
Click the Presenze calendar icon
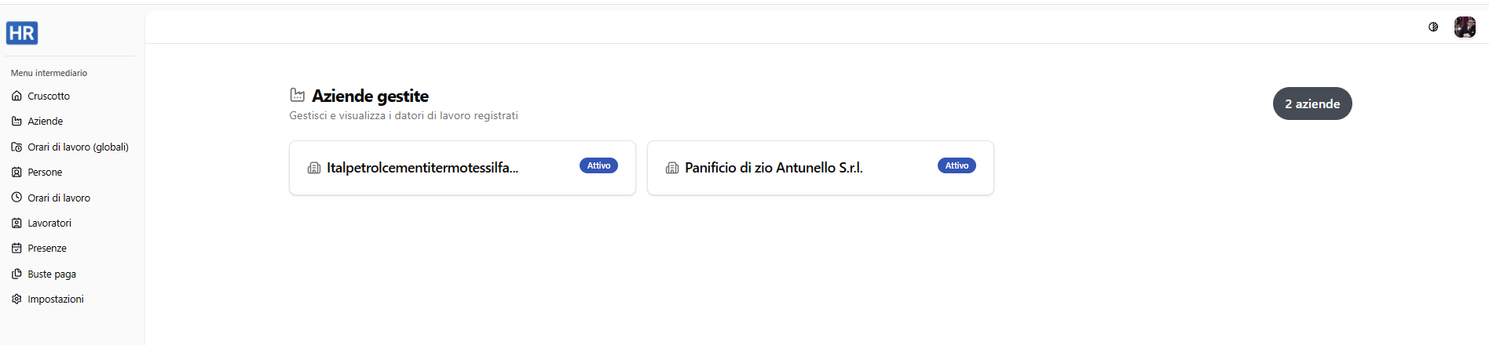(x=16, y=248)
